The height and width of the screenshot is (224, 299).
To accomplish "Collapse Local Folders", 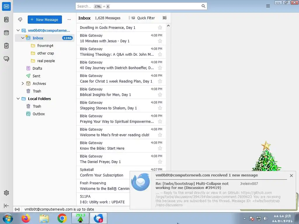I will click(x=18, y=99).
